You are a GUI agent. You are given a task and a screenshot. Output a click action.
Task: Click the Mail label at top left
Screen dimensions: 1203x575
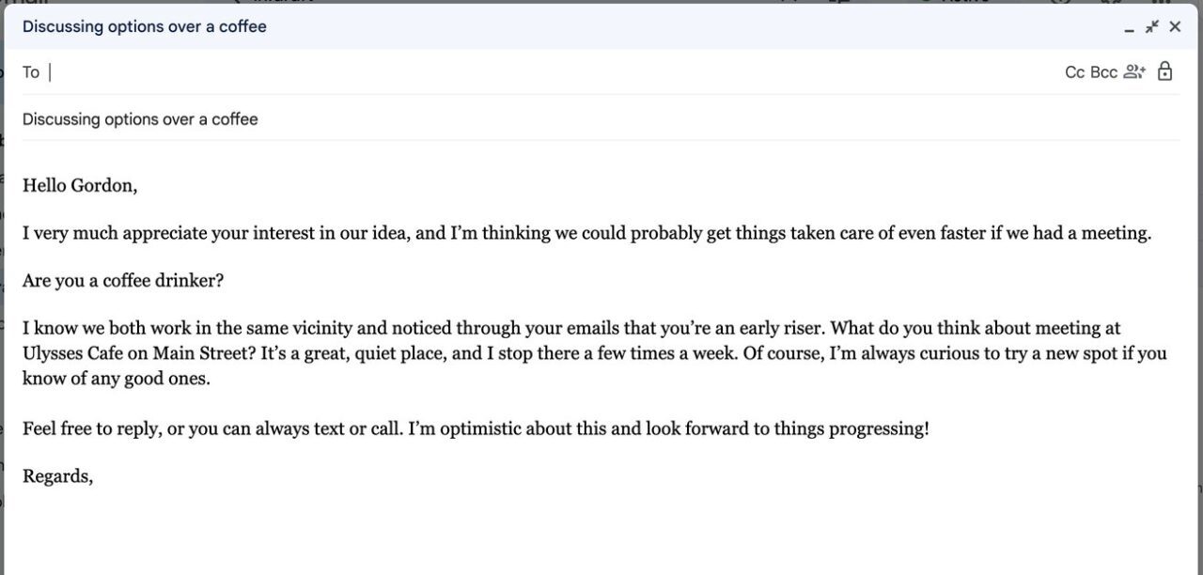click(x=23, y=3)
